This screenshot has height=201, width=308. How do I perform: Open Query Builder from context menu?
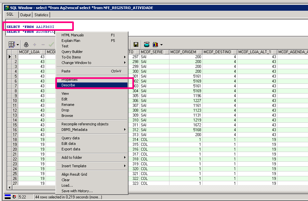coord(92,52)
